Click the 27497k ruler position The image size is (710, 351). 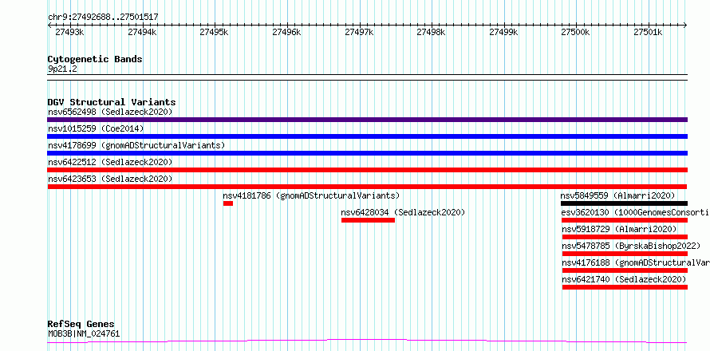point(359,32)
